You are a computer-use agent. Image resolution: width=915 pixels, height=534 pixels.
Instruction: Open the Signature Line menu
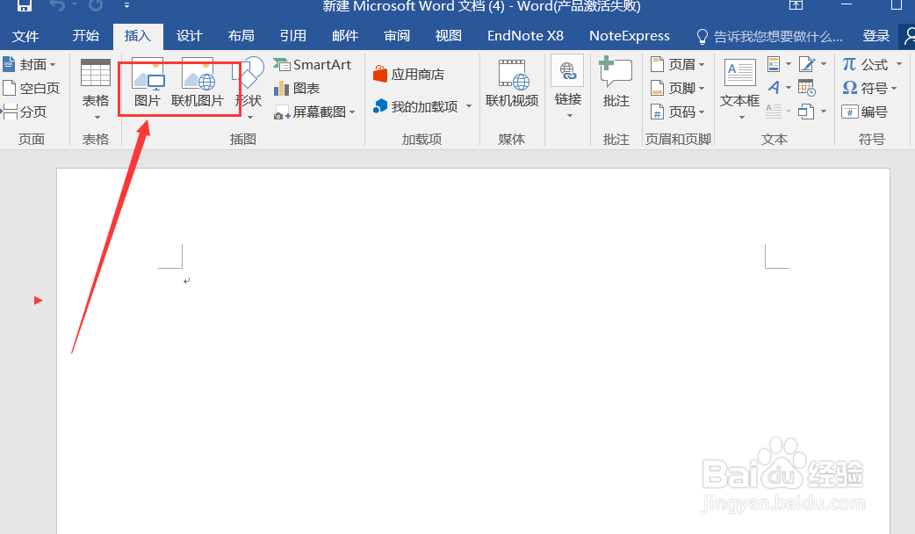pos(813,63)
